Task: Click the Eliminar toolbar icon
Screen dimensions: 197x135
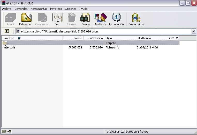Action: point(72,18)
